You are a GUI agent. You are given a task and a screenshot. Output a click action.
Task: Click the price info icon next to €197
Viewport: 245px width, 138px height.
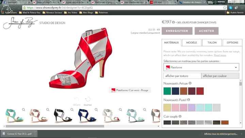tap(173, 22)
